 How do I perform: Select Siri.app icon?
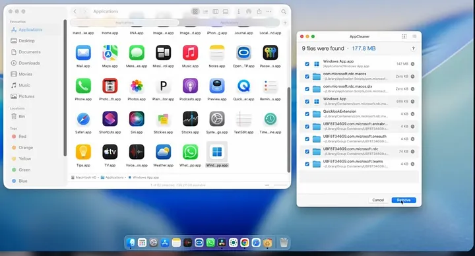point(137,119)
